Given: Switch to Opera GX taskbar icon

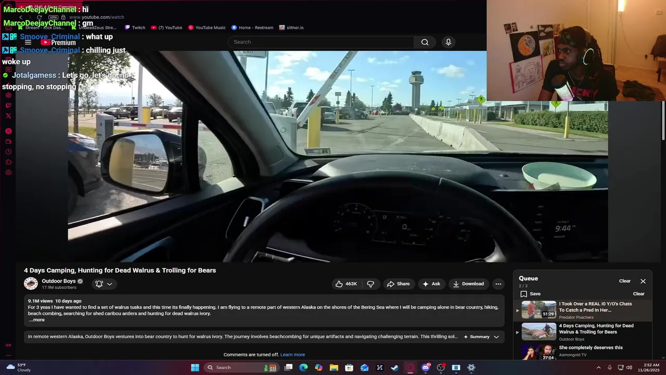Looking at the screenshot, I should pyautogui.click(x=410, y=368).
